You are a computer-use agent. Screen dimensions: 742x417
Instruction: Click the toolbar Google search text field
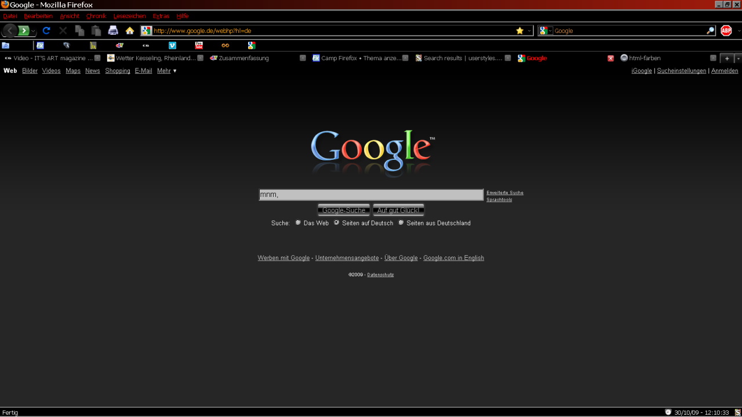[x=629, y=31]
